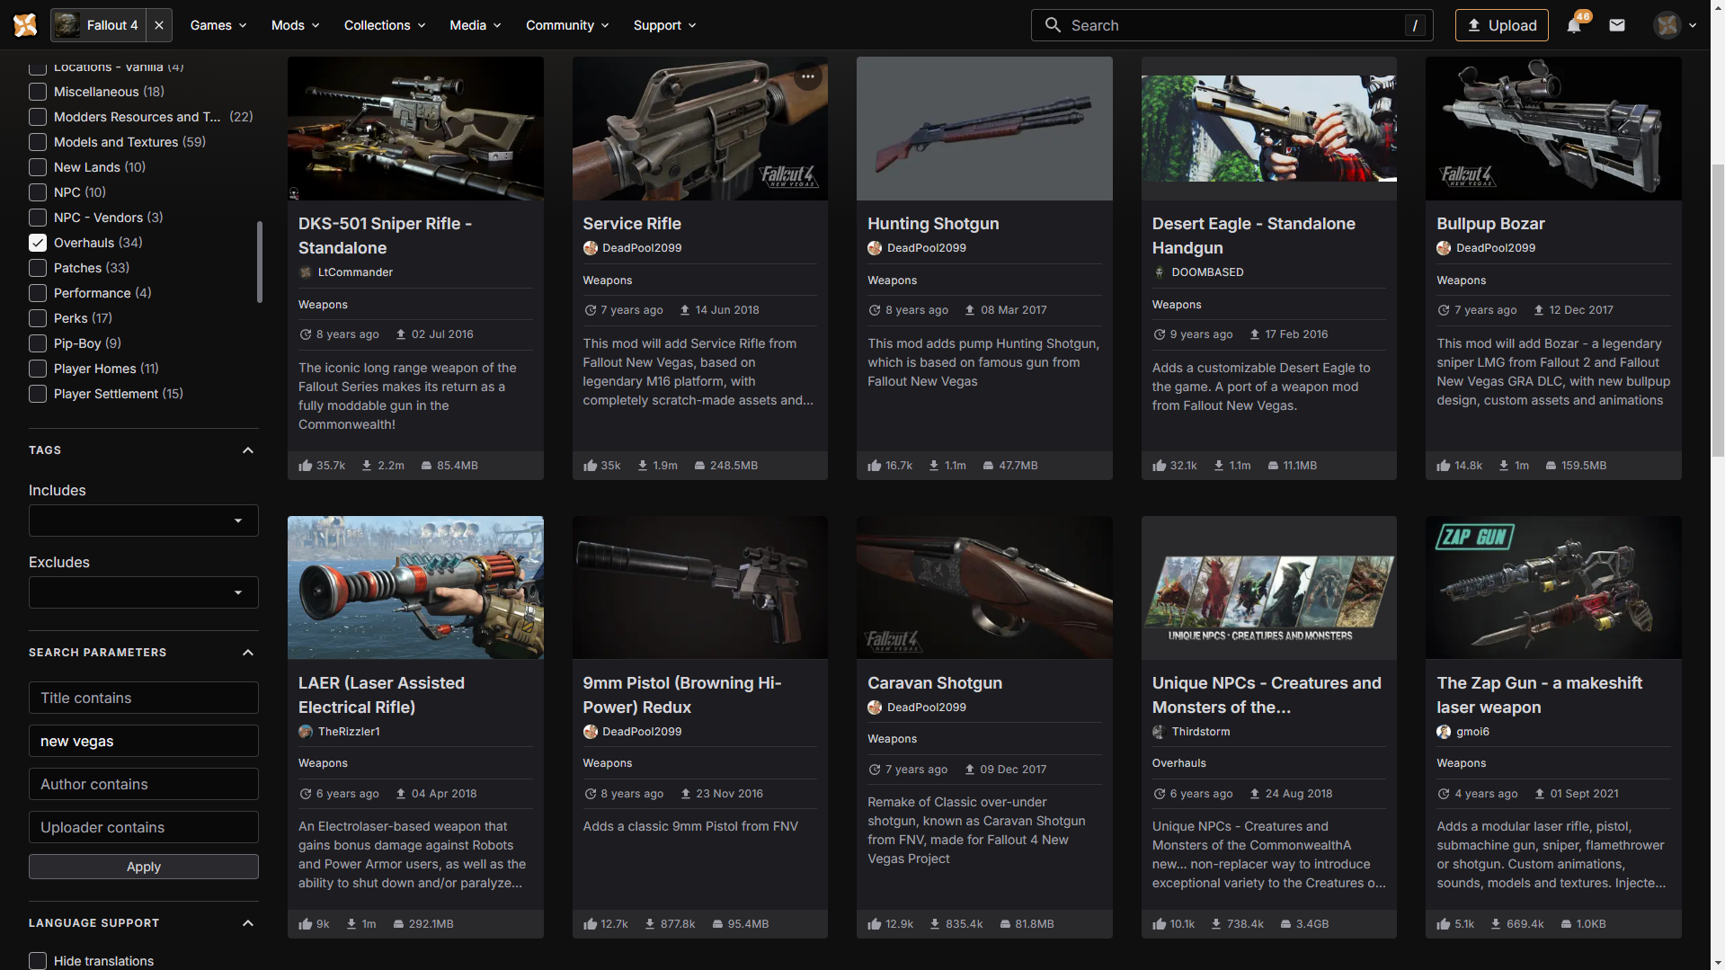Click the search magnifier icon

point(1053,25)
